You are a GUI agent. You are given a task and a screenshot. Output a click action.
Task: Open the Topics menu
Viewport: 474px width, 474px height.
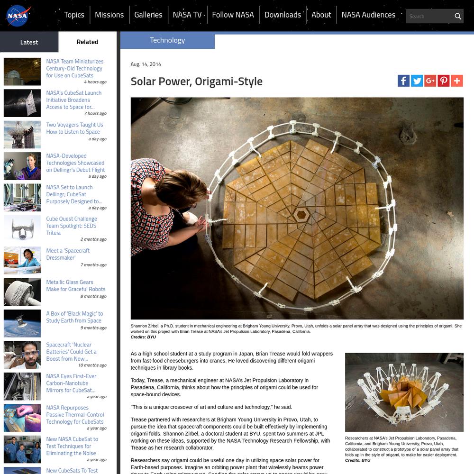74,15
